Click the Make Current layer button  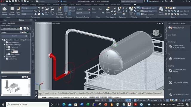tap(183, 11)
